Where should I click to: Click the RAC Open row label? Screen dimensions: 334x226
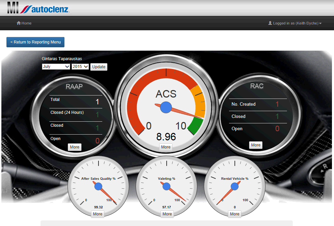pos(237,129)
